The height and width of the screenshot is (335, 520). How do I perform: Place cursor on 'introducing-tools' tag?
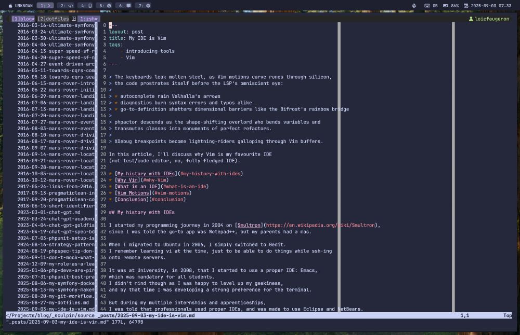tap(150, 51)
